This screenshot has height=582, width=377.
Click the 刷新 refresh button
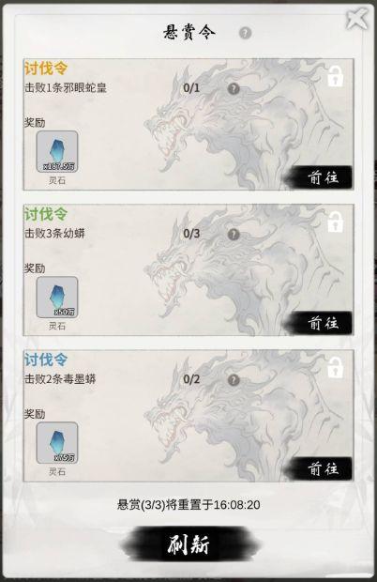coord(189,544)
